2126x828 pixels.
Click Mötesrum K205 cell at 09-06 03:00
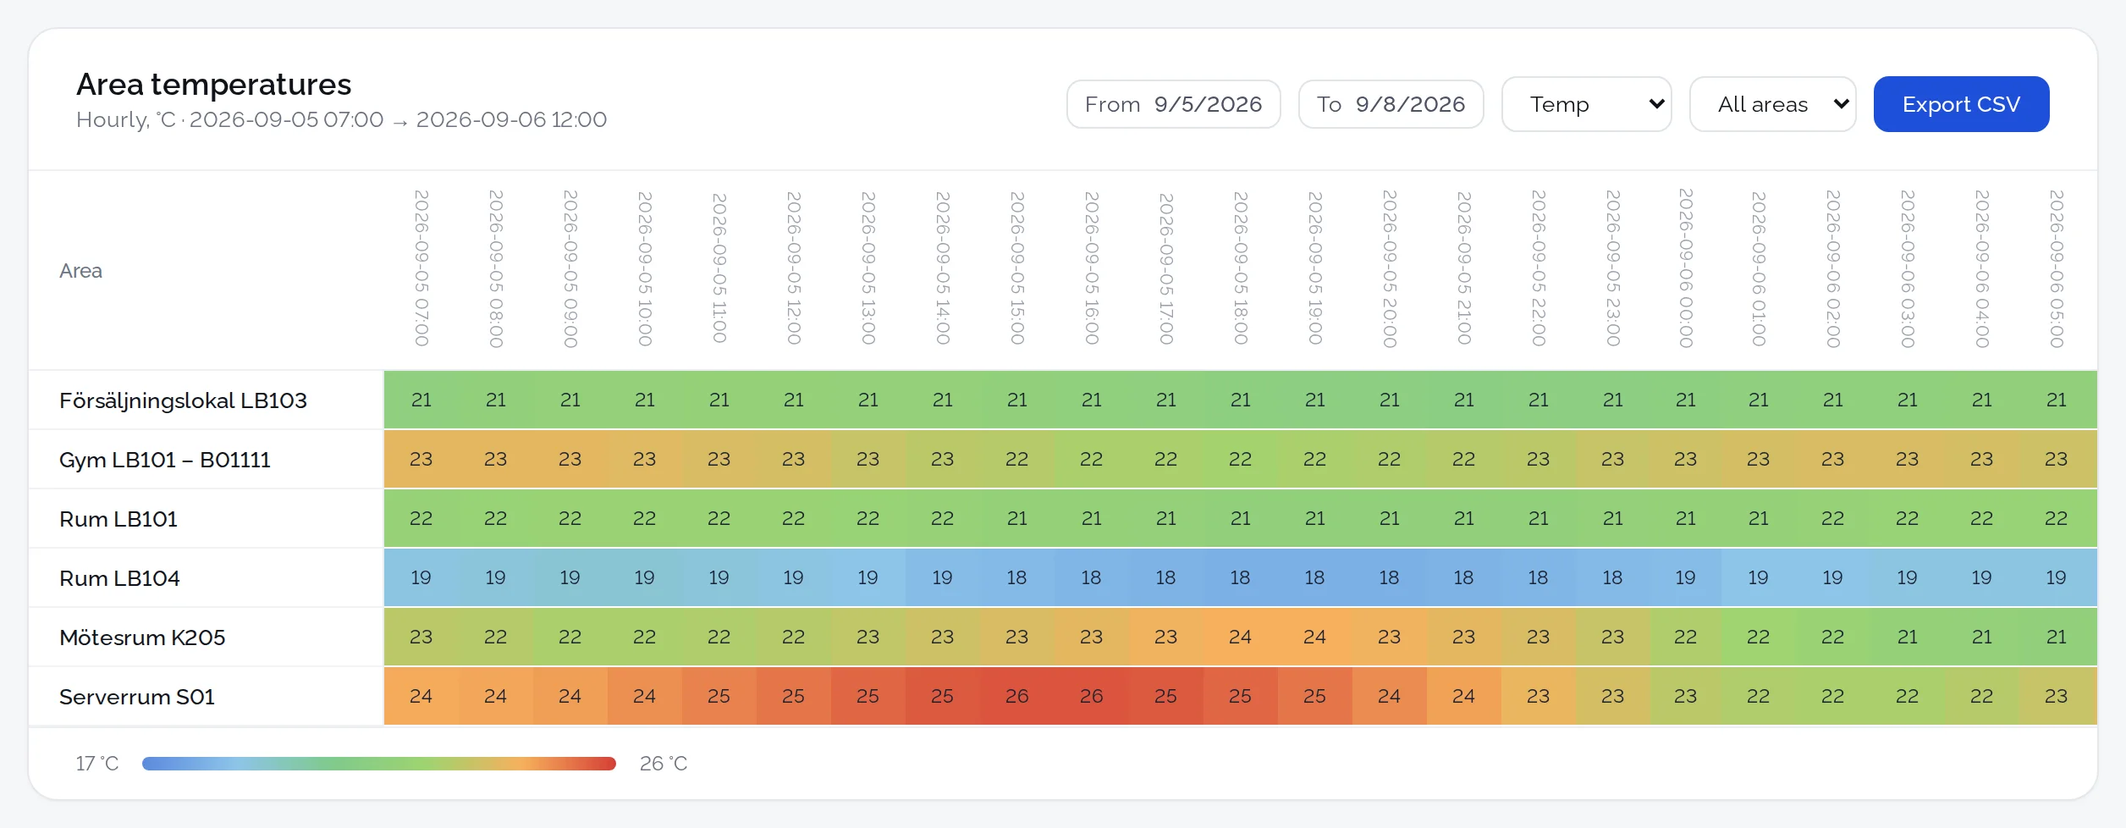click(x=1908, y=637)
